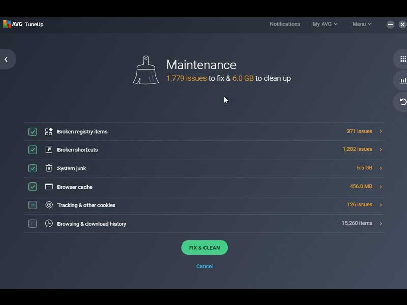
Task: Open the all functions grid icon
Action: click(403, 59)
